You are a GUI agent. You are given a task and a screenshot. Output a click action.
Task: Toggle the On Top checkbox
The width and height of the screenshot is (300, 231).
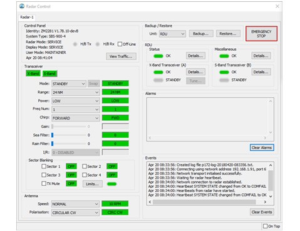coord(265,226)
